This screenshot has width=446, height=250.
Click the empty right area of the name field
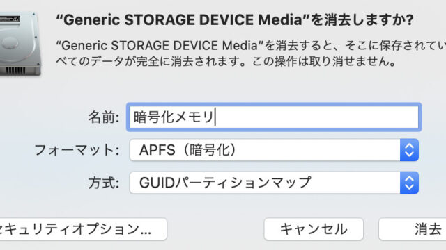(x=317, y=117)
